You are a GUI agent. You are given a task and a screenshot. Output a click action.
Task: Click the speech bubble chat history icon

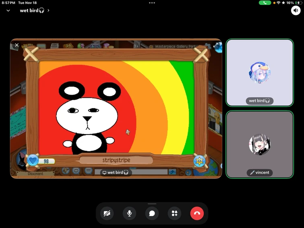click(88, 171)
